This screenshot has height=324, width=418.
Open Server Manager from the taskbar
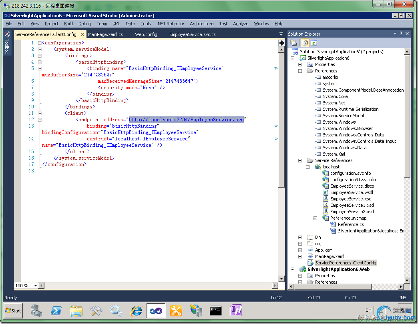click(36, 310)
